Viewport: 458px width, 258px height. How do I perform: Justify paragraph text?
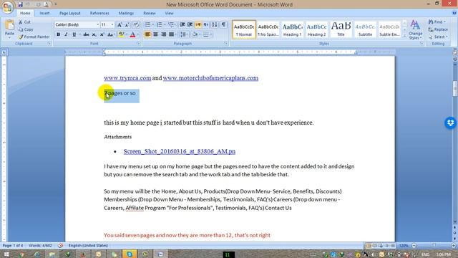pyautogui.click(x=172, y=34)
